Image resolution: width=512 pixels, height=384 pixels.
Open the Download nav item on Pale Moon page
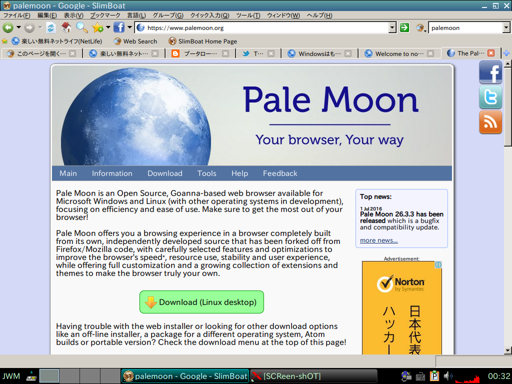click(x=165, y=173)
